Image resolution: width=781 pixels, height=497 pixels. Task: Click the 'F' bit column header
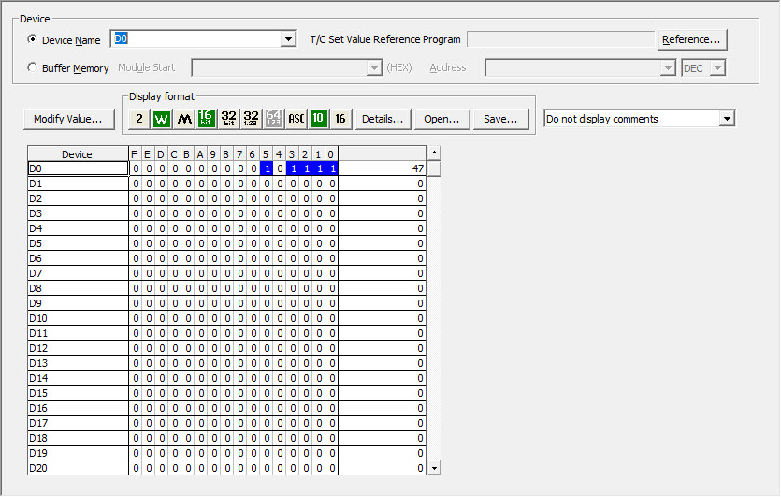[135, 154]
